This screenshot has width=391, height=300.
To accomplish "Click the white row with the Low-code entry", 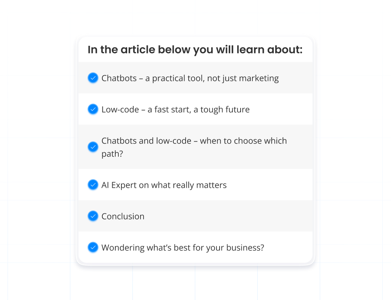I will click(x=195, y=109).
